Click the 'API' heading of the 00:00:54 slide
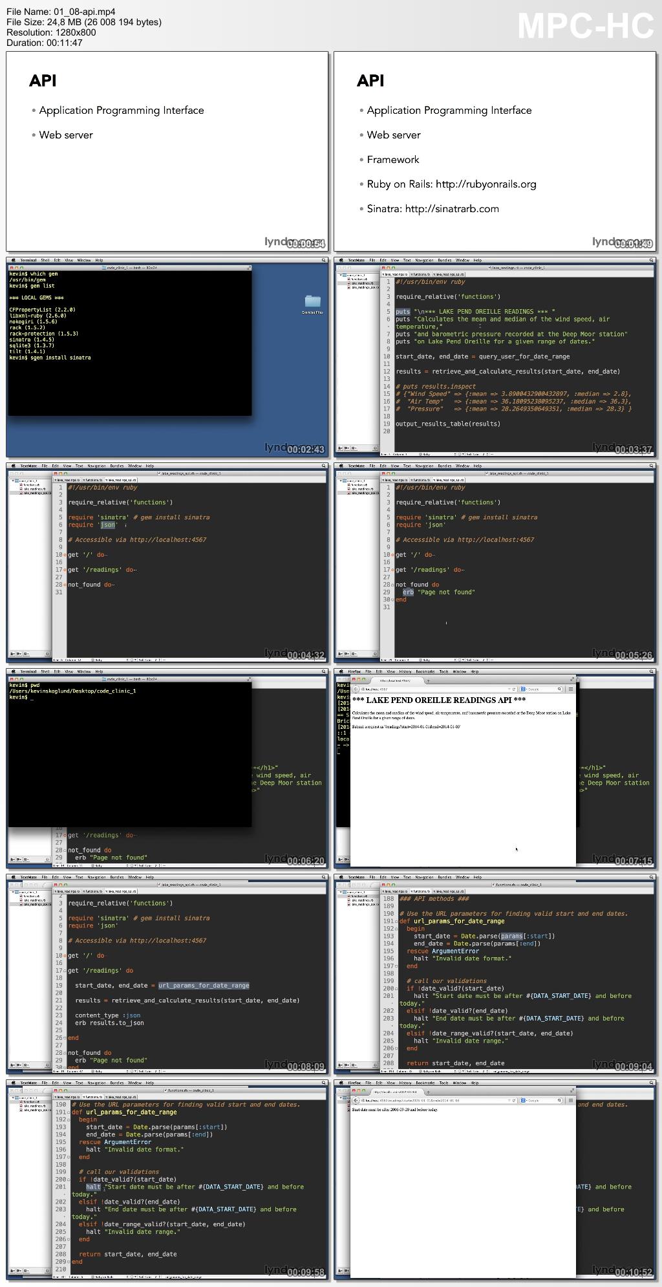Viewport: 662px width, 1287px height. coord(43,80)
